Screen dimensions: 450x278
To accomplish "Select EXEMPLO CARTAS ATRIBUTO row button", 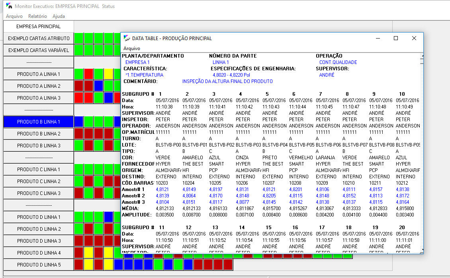I will point(39,39).
